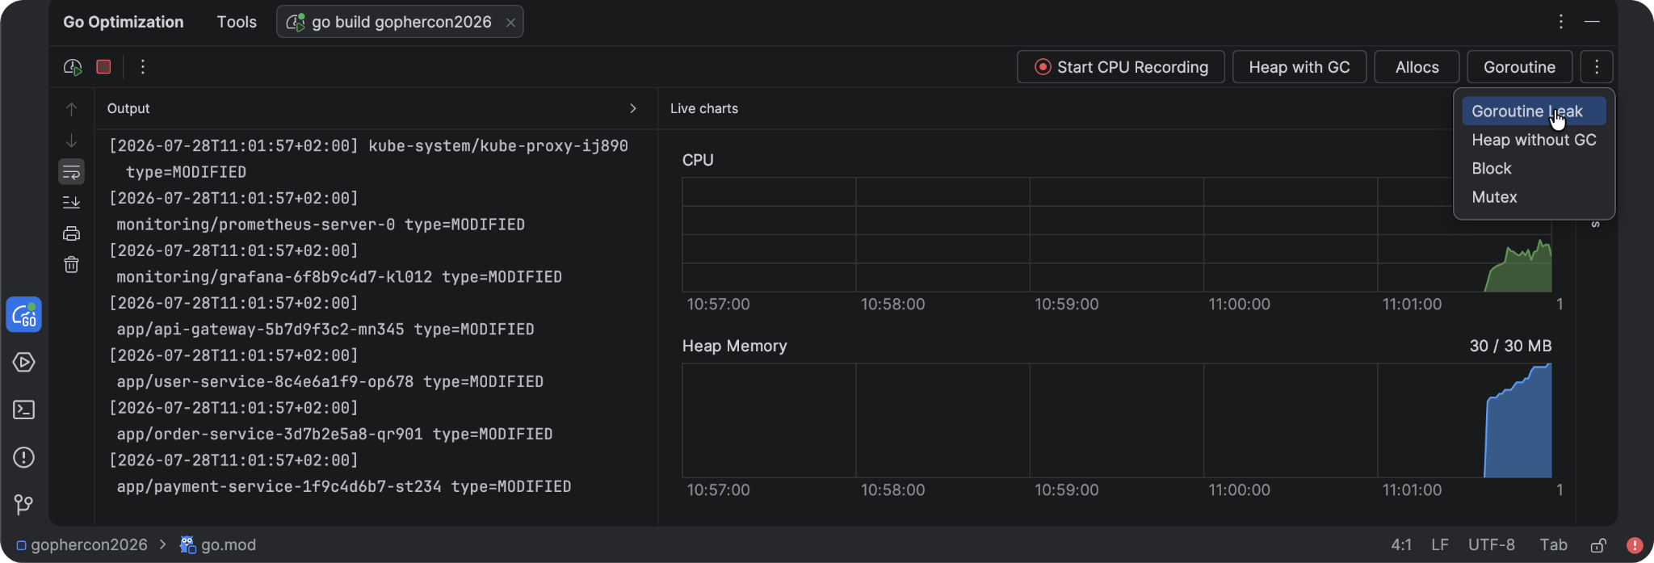Screen dimensions: 1654x563
Task: Close the go build gophercon2026 tab
Action: point(510,23)
